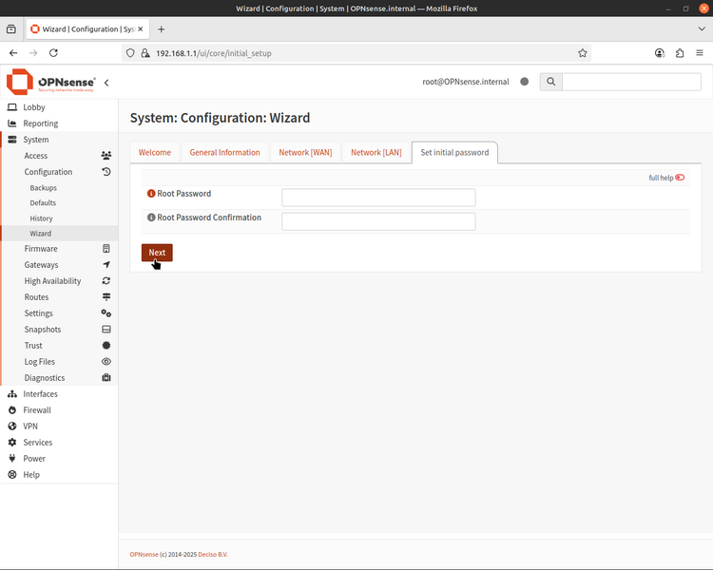Click Root Password Confirmation info icon
713x570 pixels.
151,218
